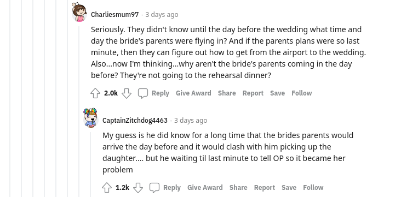Viewport: 401px width, 197px height.
Task: Open the Charliesmum97 username link
Action: (x=115, y=15)
